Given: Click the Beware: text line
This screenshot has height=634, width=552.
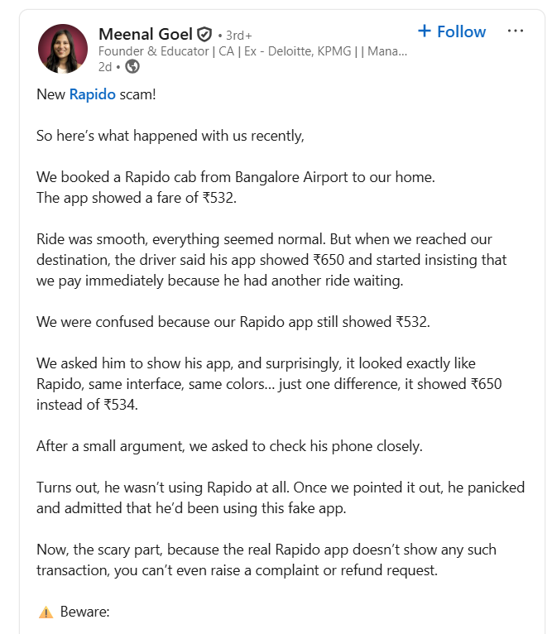Looking at the screenshot, I should 85,612.
